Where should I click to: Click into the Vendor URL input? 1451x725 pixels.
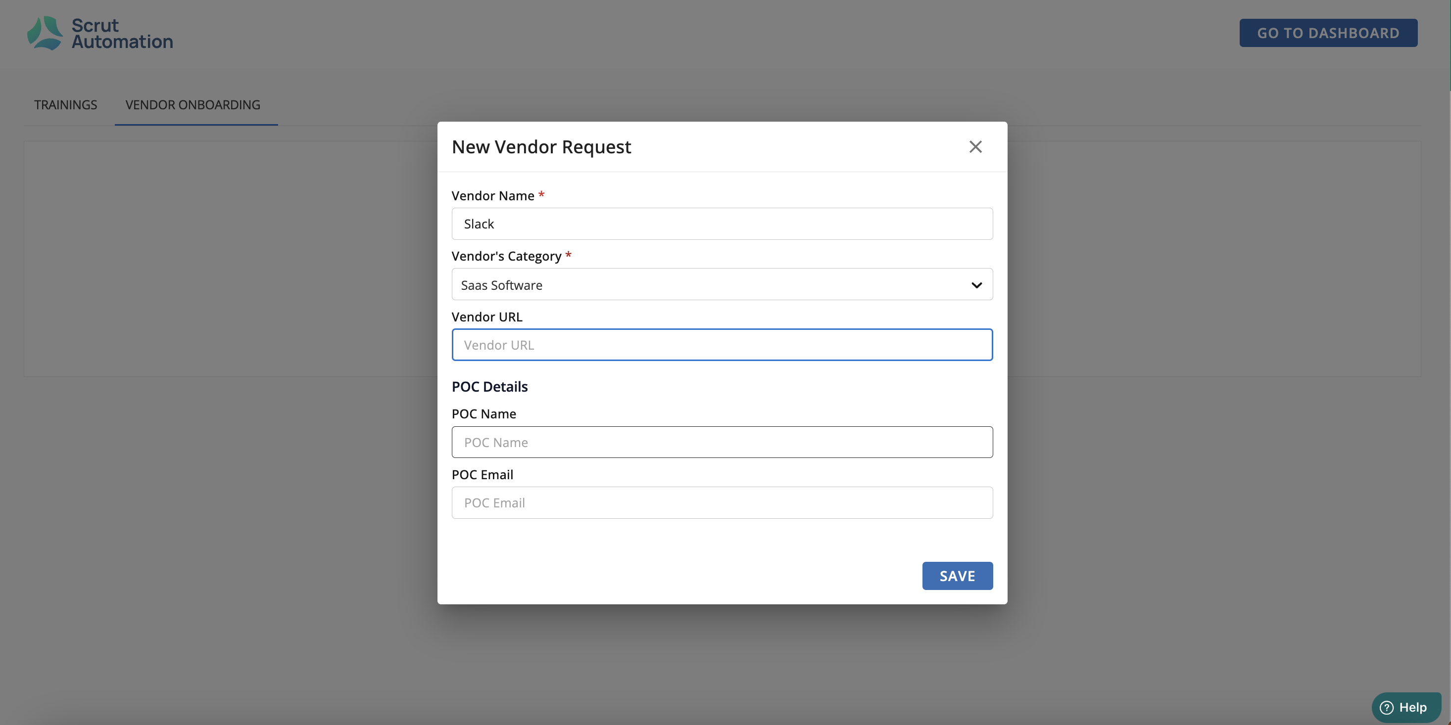tap(722, 345)
